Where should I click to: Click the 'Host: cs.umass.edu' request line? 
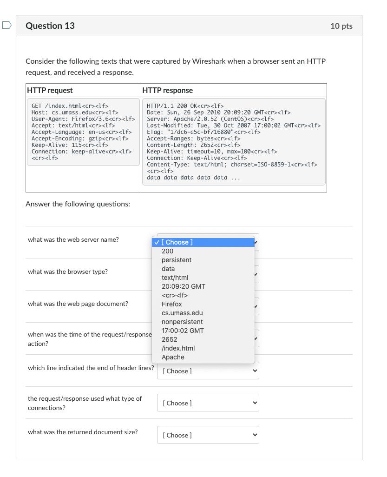point(75,112)
